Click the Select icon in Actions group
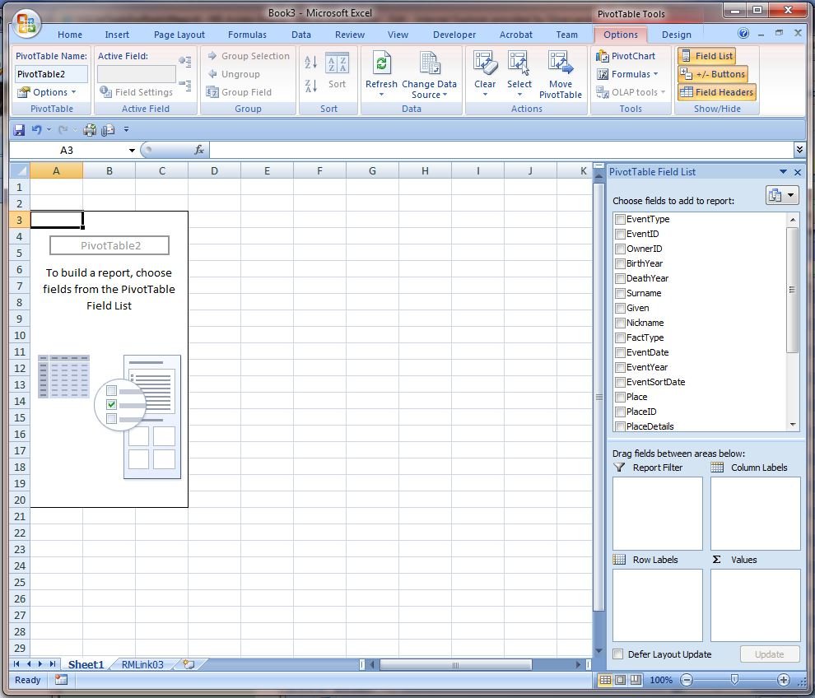815x698 pixels. click(519, 63)
